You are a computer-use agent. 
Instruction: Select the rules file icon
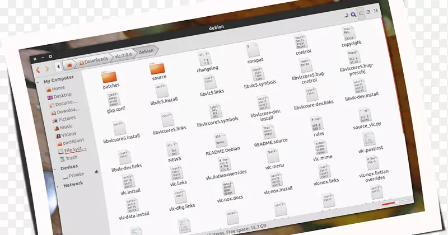(316, 123)
